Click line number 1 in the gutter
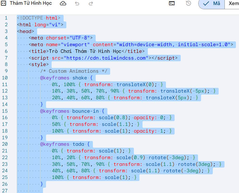This screenshot has height=193, width=239. tap(6, 18)
